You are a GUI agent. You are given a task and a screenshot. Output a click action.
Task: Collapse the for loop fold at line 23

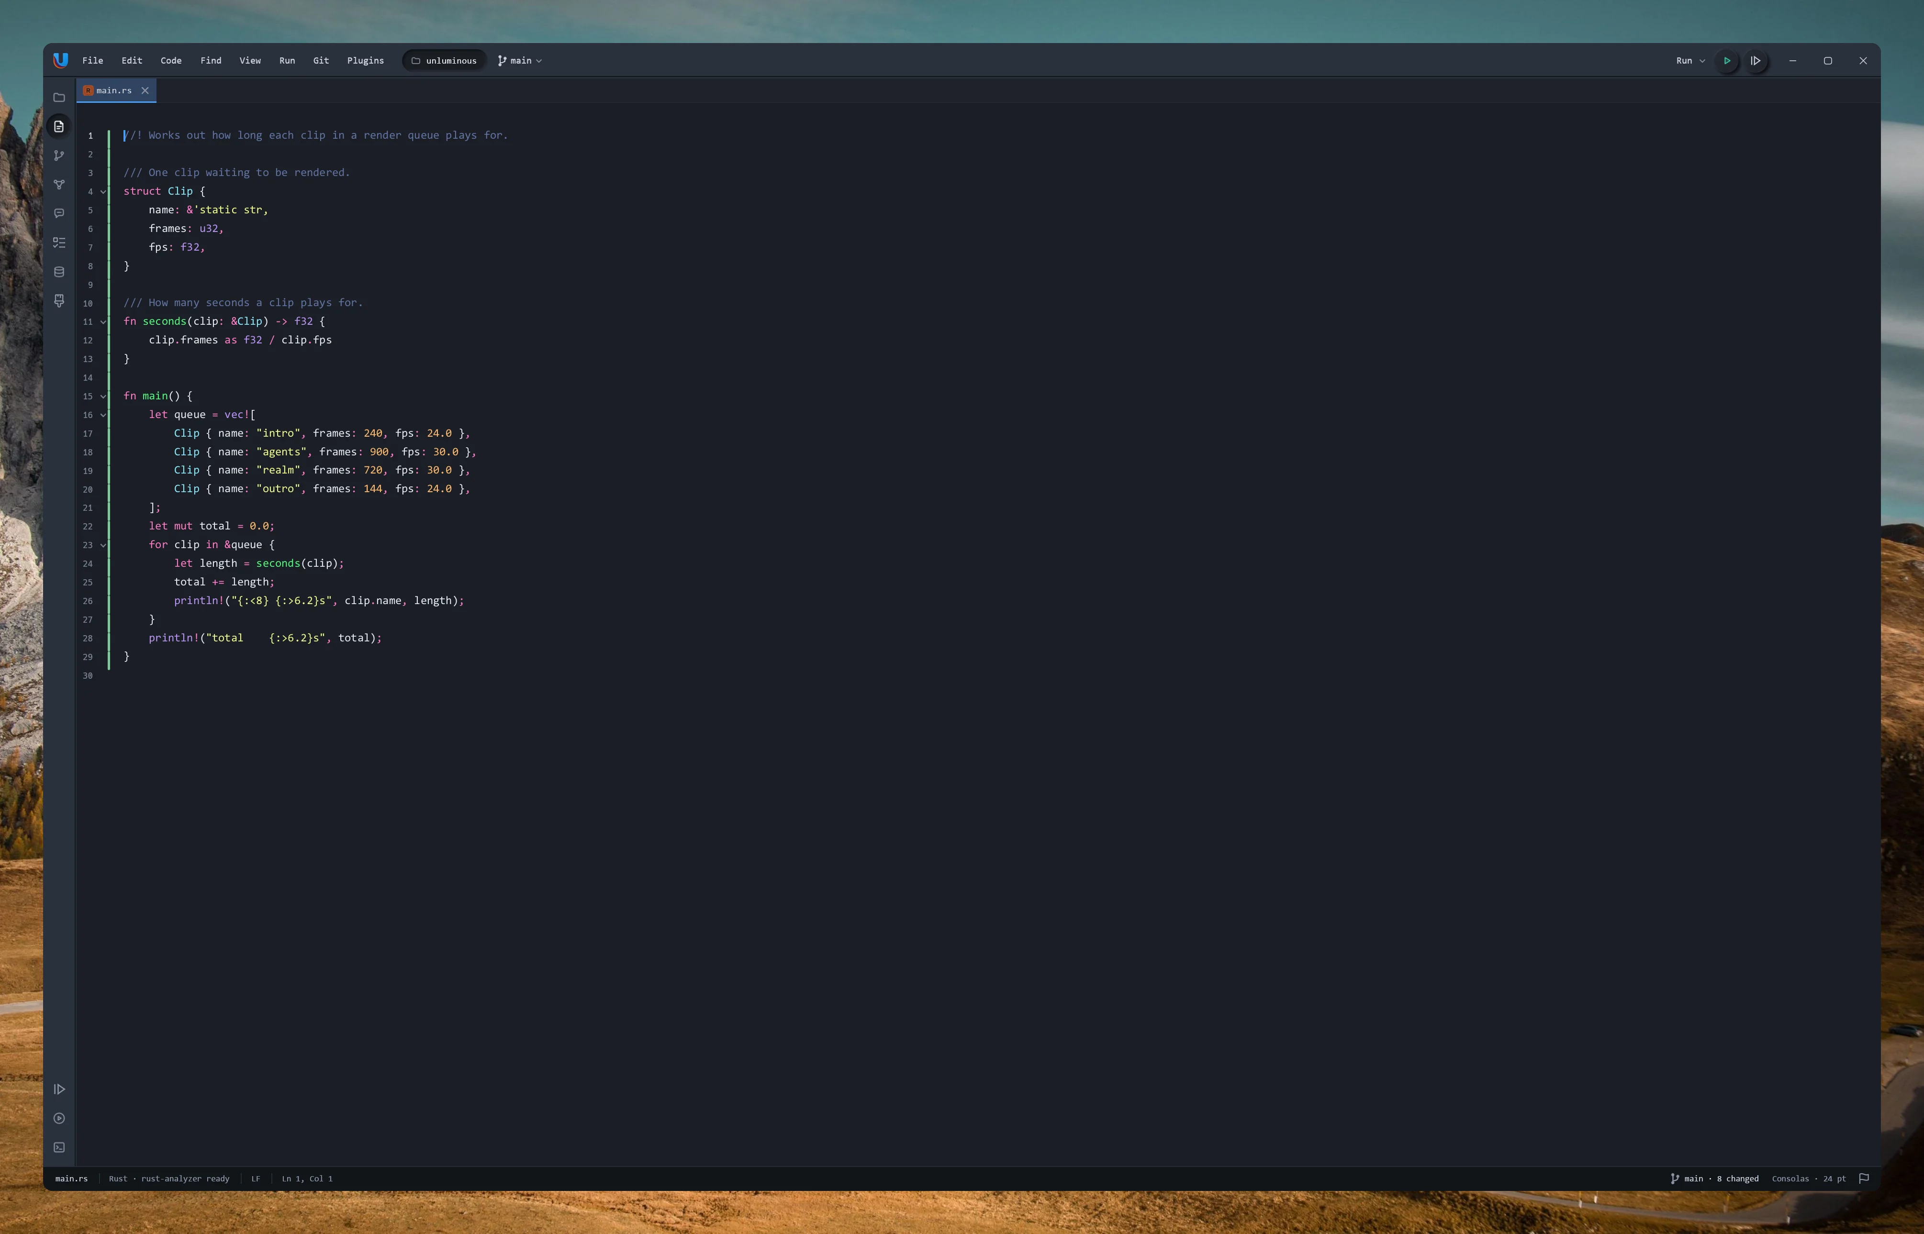pyautogui.click(x=102, y=546)
